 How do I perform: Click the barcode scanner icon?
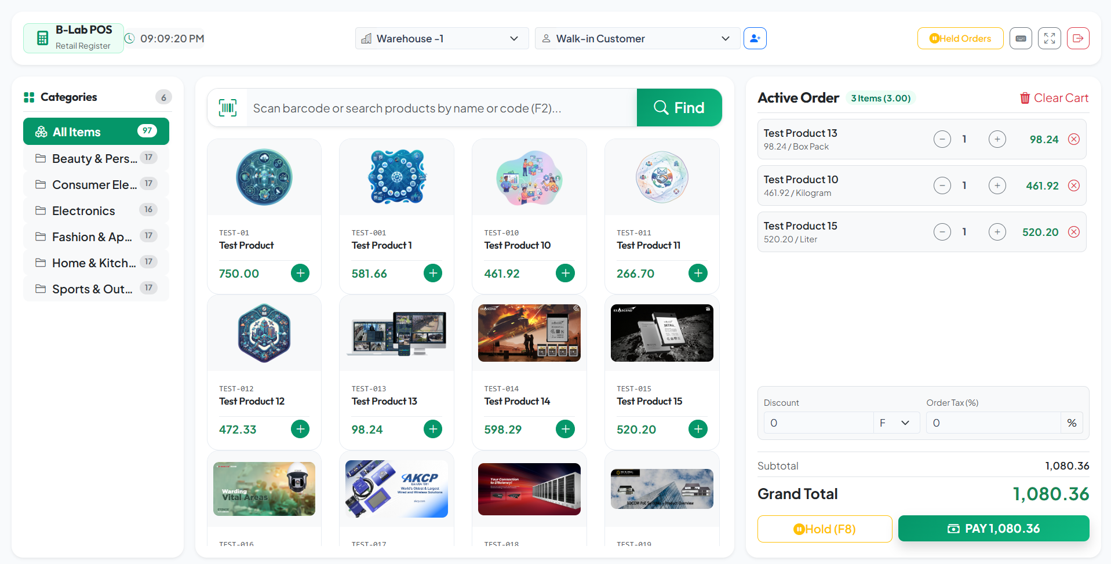coord(228,108)
